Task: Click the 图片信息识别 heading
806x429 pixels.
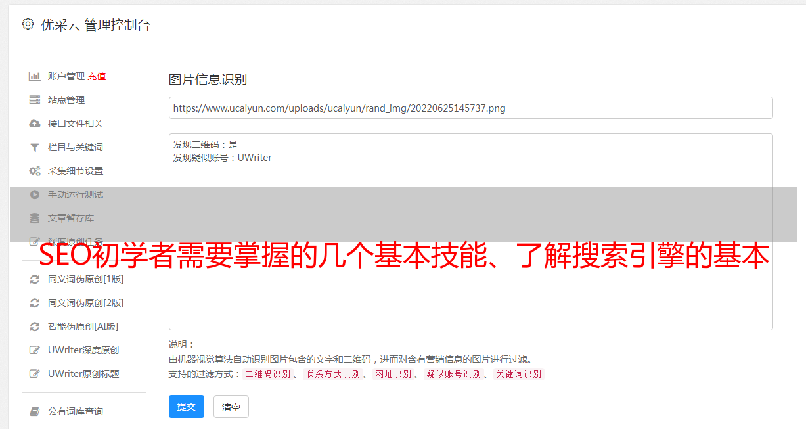Action: point(208,80)
